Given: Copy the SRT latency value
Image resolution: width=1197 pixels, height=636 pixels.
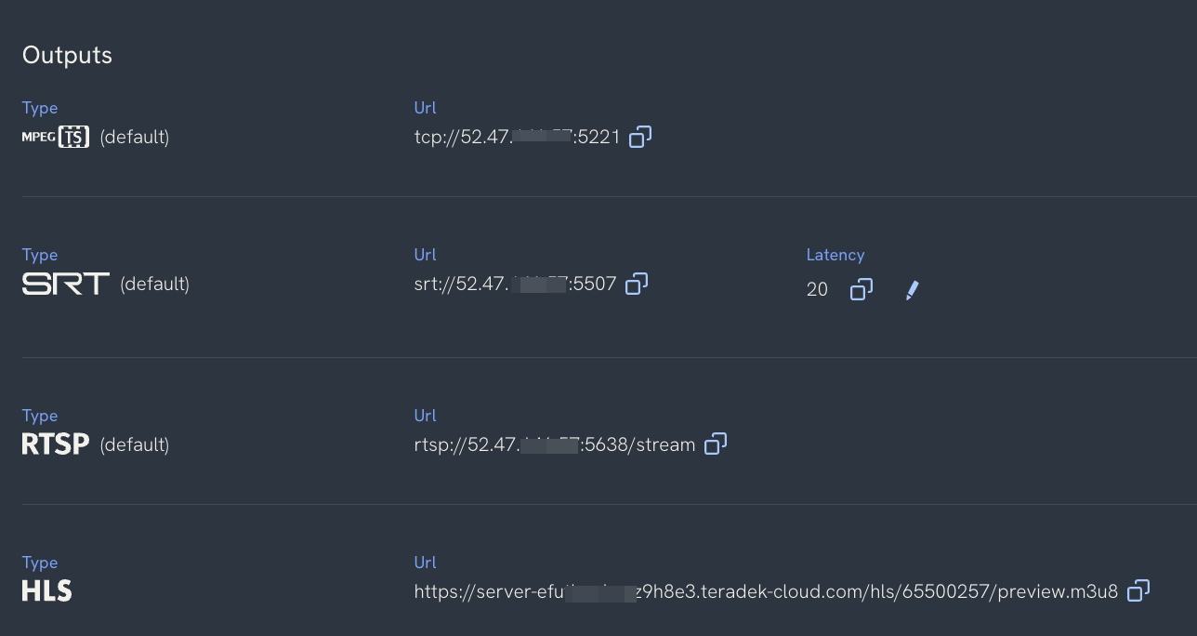Looking at the screenshot, I should coord(860,289).
